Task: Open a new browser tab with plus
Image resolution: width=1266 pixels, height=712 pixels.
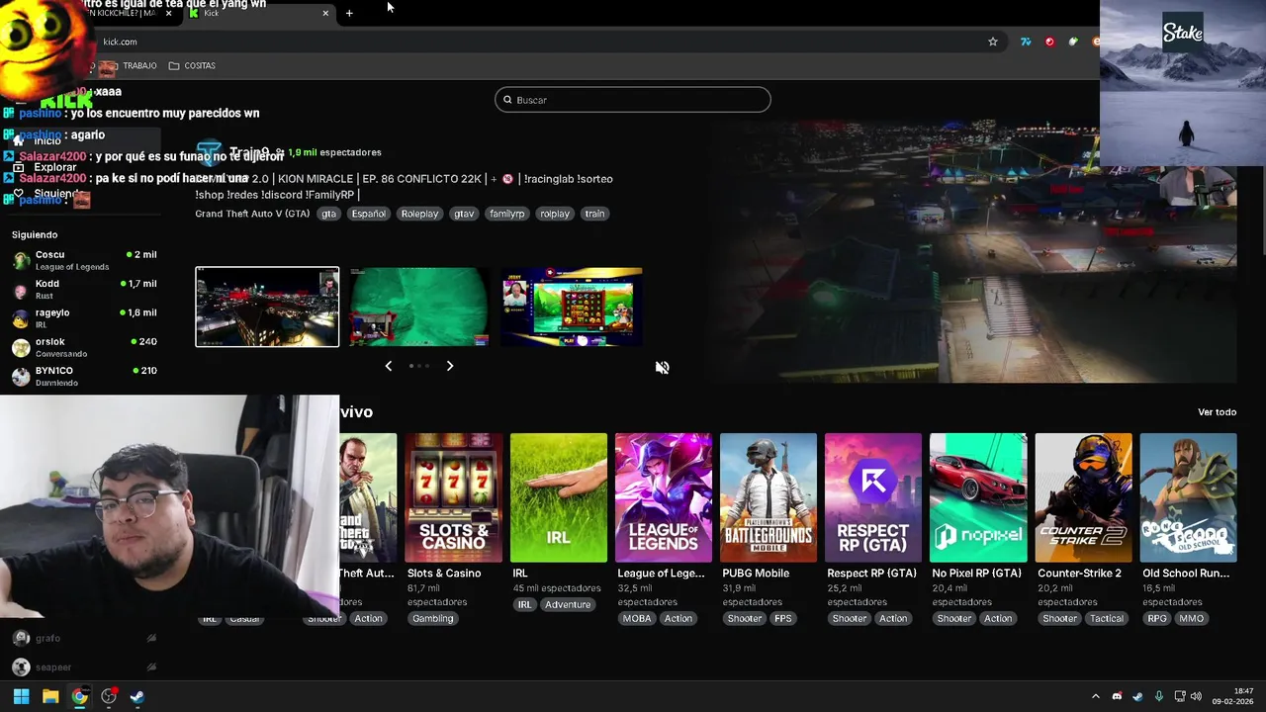Action: pos(349,13)
